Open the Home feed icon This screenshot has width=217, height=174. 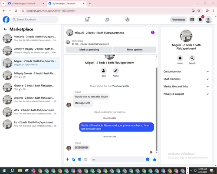click(87, 20)
